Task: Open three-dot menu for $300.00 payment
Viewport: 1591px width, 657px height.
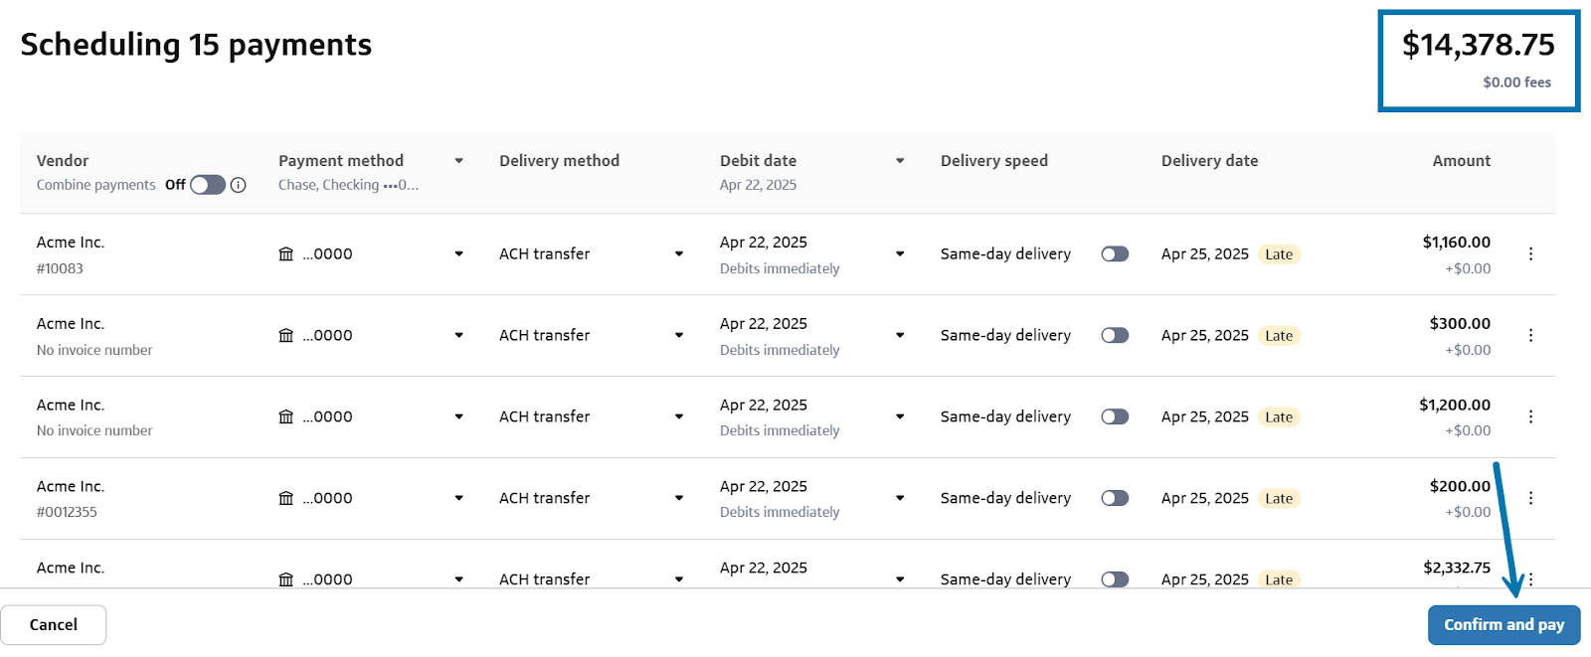Action: (x=1530, y=336)
